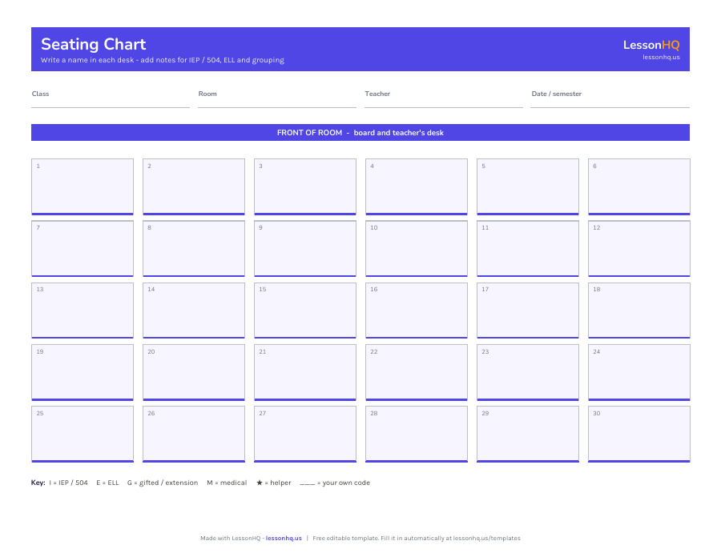This screenshot has width=721, height=557.
Task: Click the 'Seating Chart' title
Action: pos(94,44)
